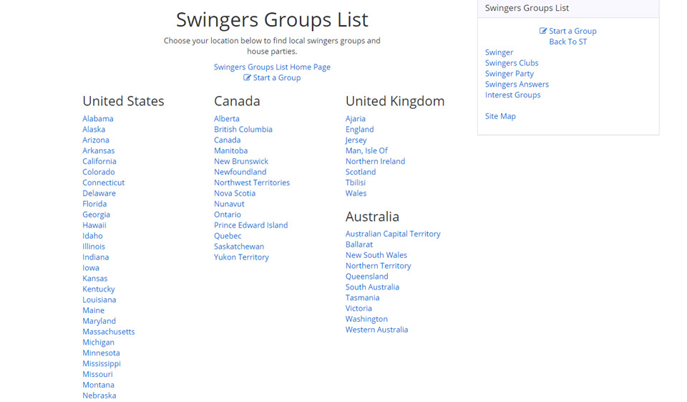This screenshot has width=687, height=402.
Task: Open Swingers Groups List Home Page link
Action: [x=272, y=67]
